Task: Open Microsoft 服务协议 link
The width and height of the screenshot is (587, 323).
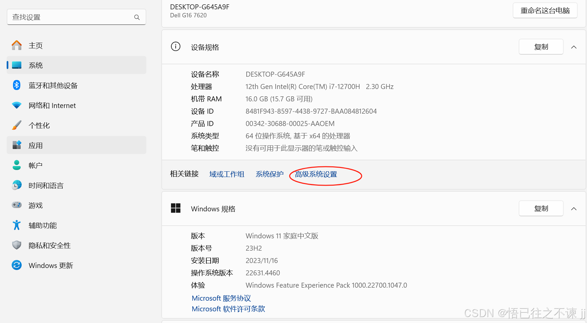Action: 221,298
